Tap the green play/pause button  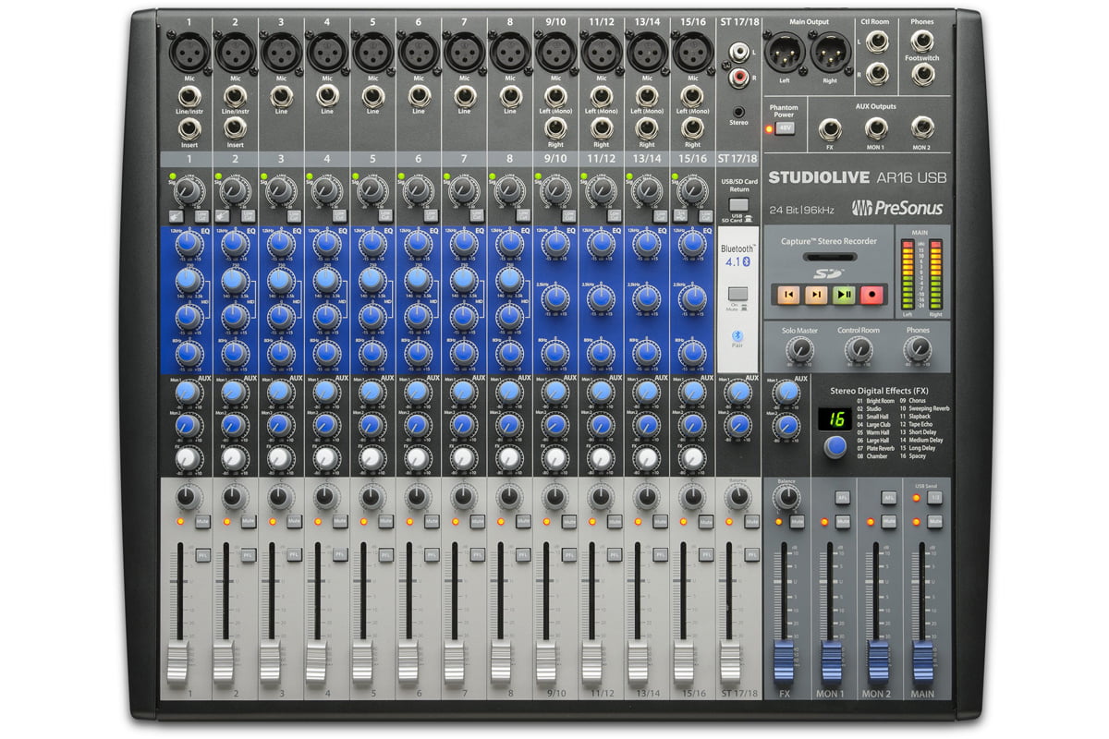[844, 295]
